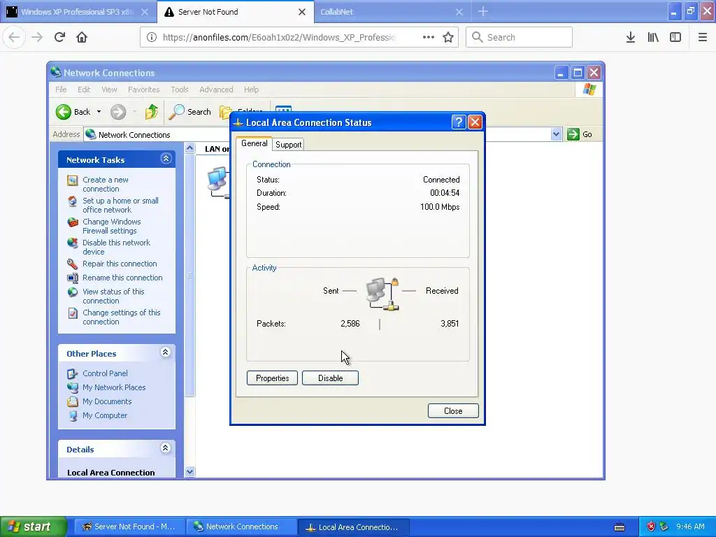The image size is (716, 537).
Task: Click the red security shield tray icon
Action: coord(651,527)
